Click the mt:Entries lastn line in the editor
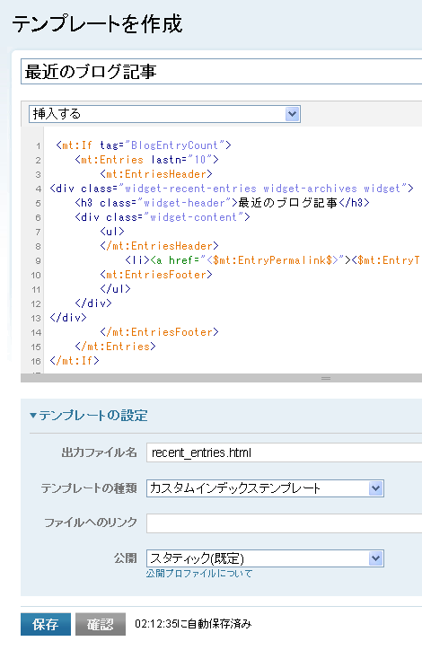 pyautogui.click(x=146, y=160)
